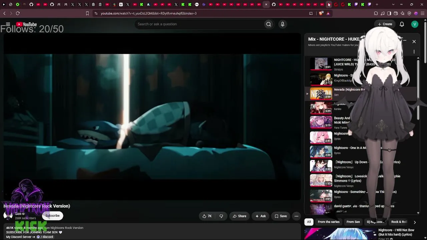Screen dimensions: 427x240
Task: Open the YouTube guide hamburger menu
Action: tap(8, 24)
